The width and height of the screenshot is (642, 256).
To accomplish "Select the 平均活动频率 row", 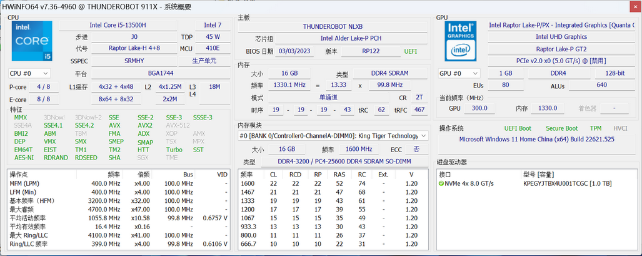I will tap(118, 218).
